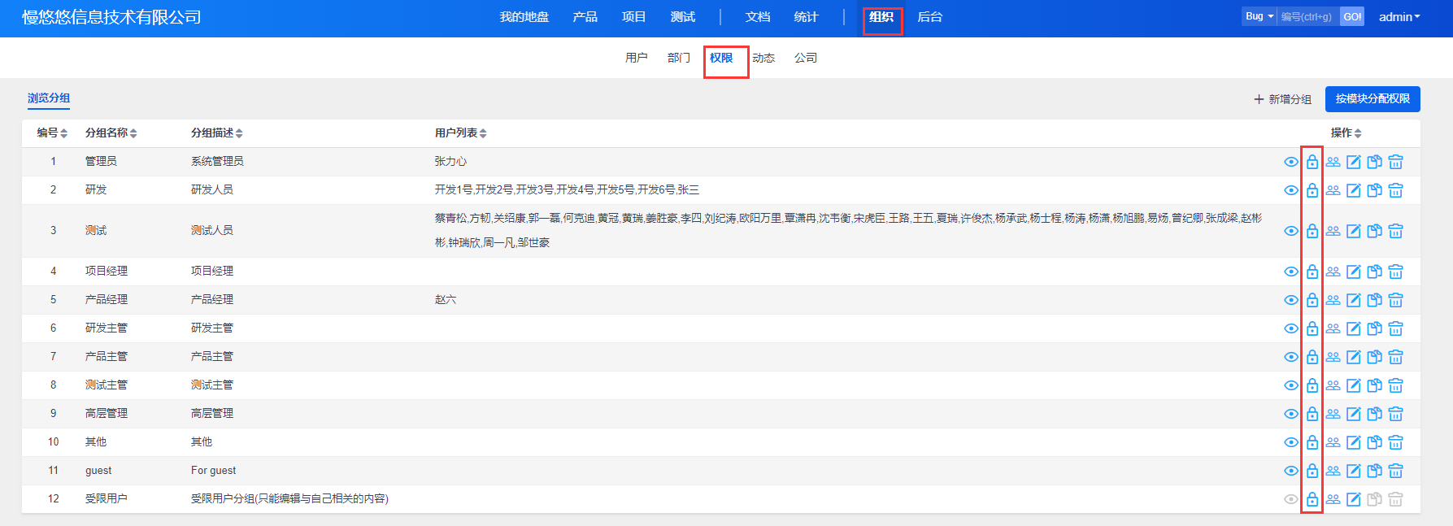
Task: Focus the 编号(ctrl+g) search input field
Action: click(x=1307, y=16)
